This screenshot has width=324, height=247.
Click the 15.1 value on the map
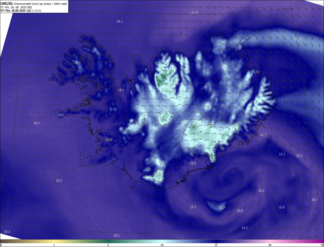tap(282, 154)
